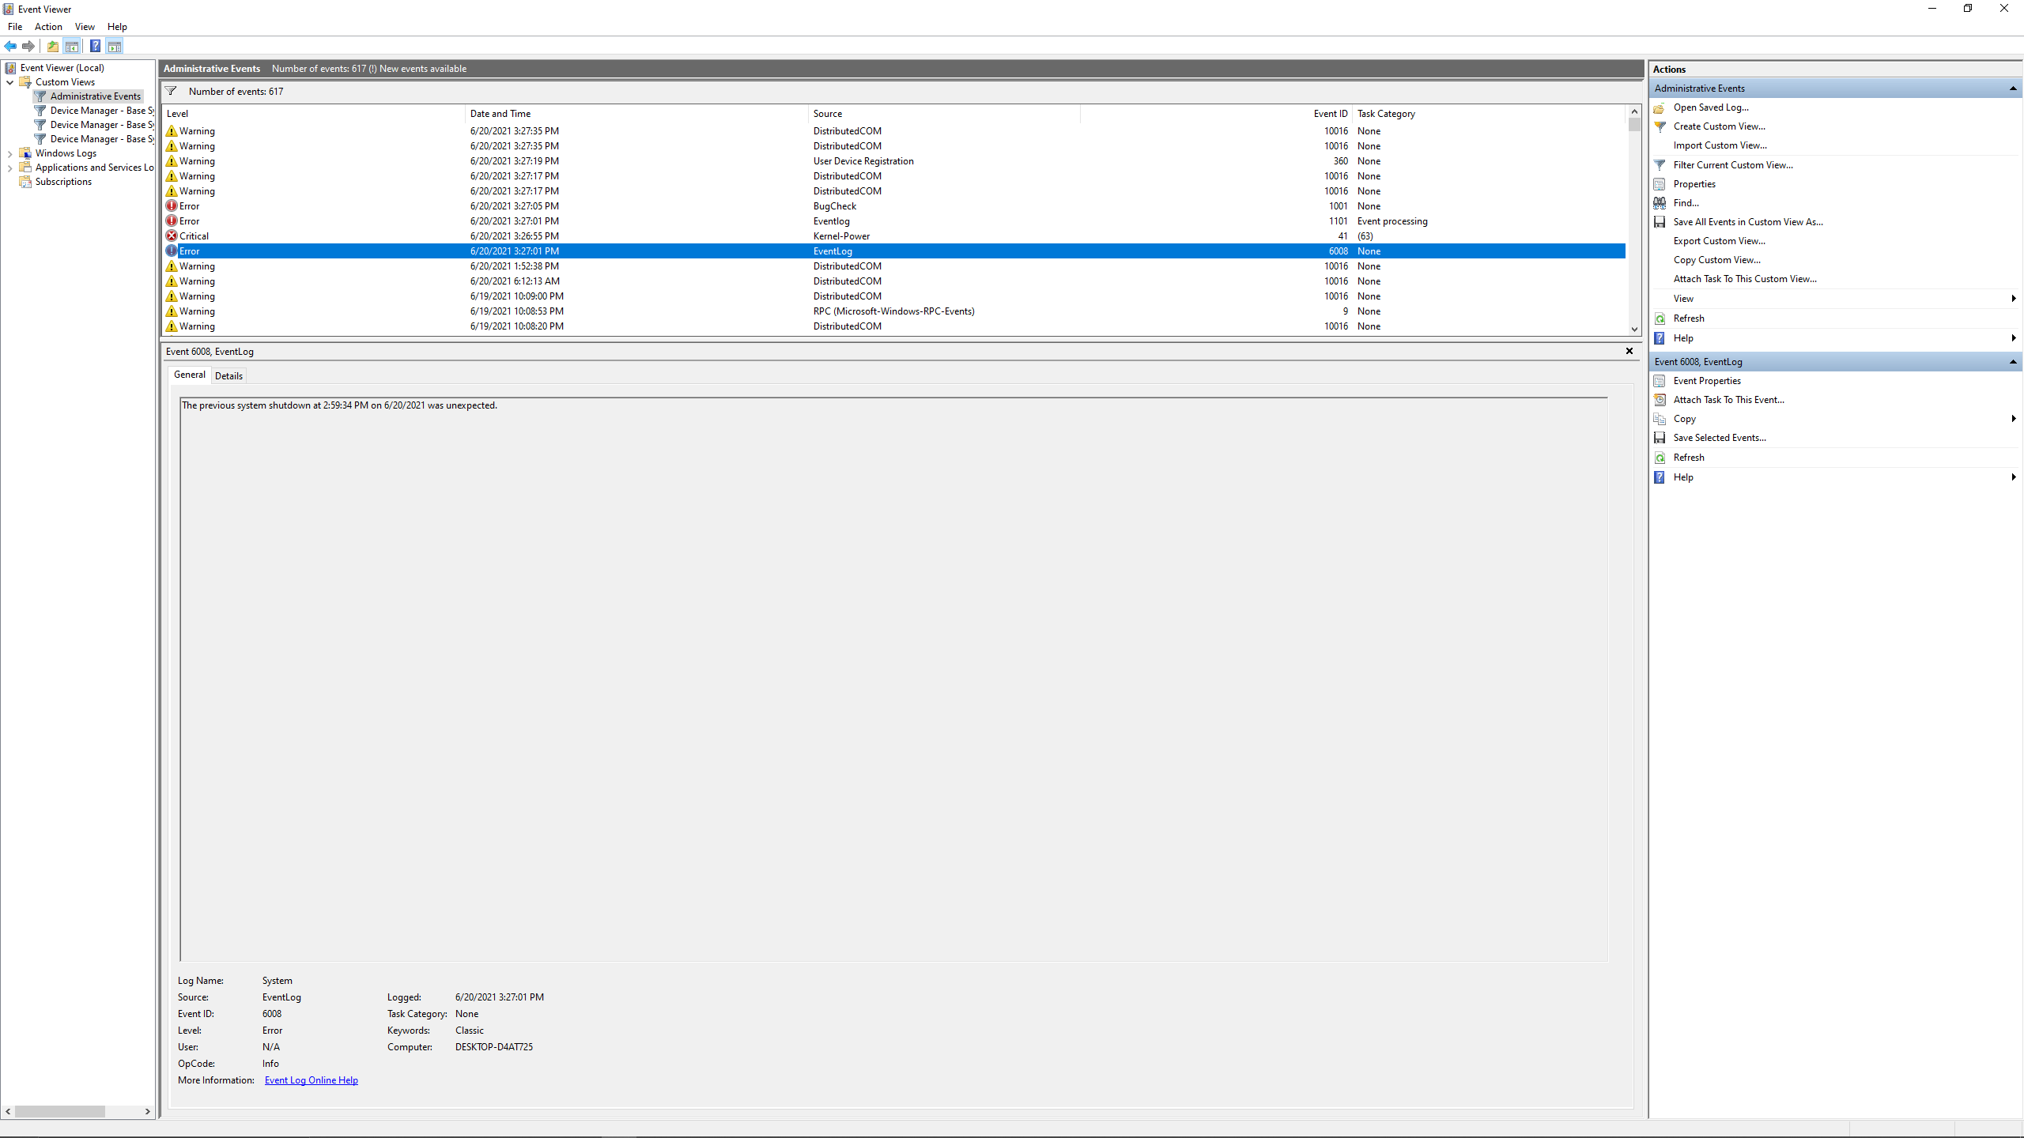2024x1138 pixels.
Task: Expand Applications and Services Logs node
Action: pos(9,168)
